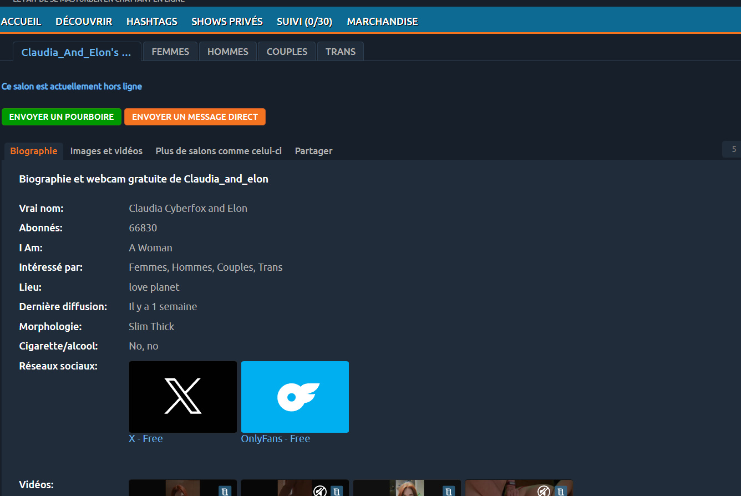Click the profile biography heading text

pos(144,179)
